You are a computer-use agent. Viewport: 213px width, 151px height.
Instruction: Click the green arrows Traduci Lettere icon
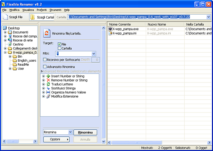point(48,84)
